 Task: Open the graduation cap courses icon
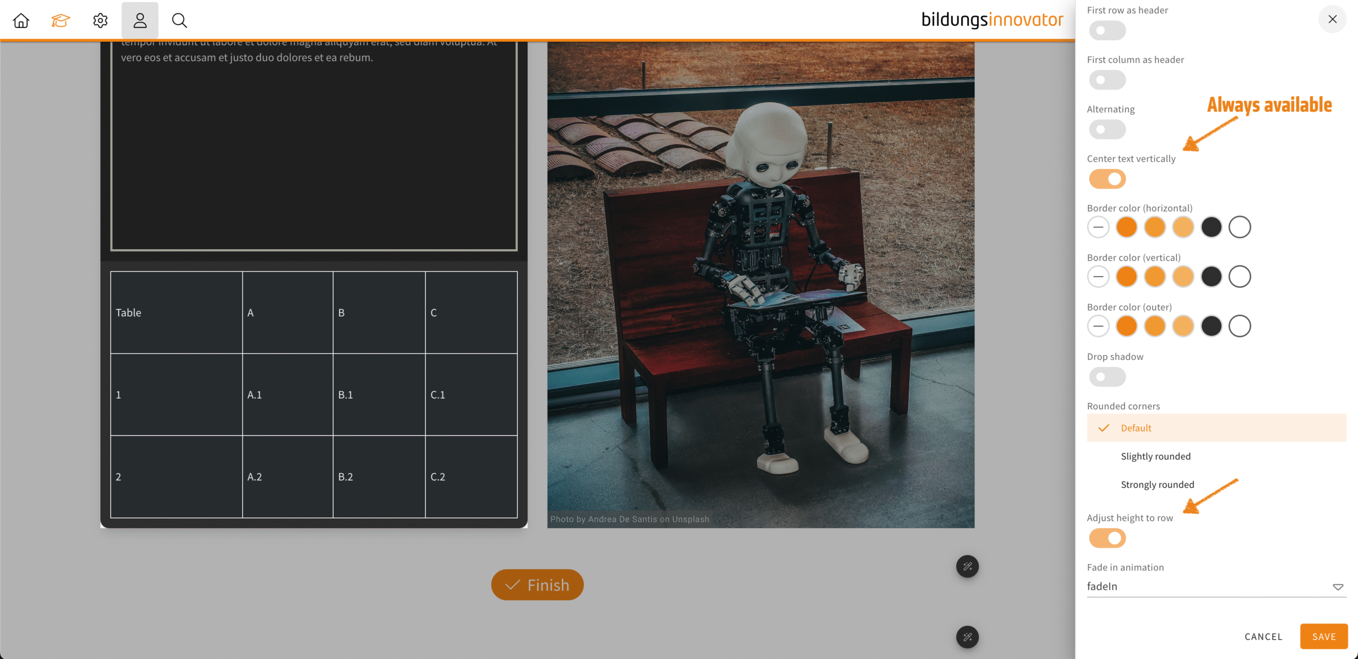pos(60,21)
